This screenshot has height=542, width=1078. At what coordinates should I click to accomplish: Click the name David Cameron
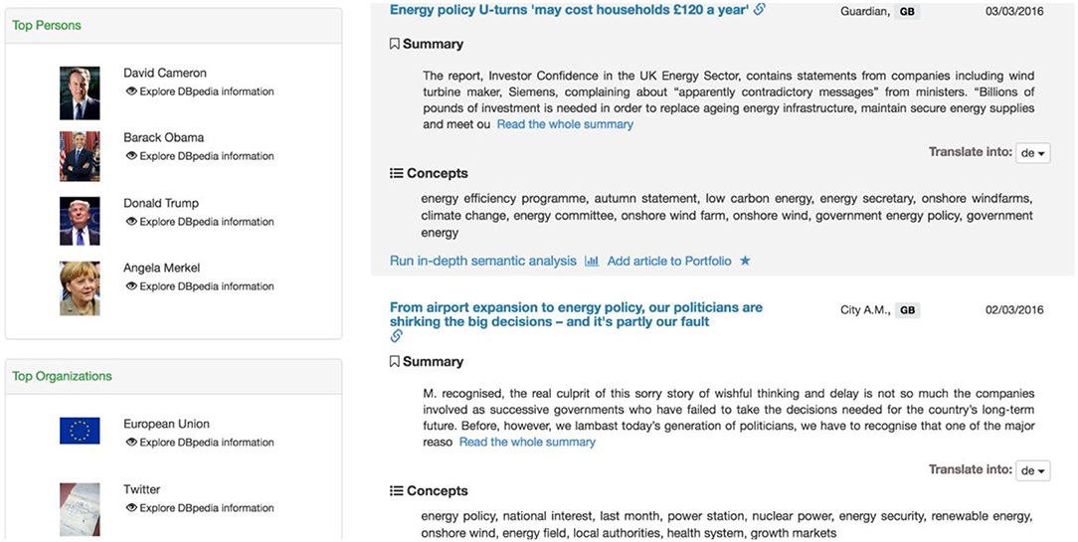coord(165,73)
